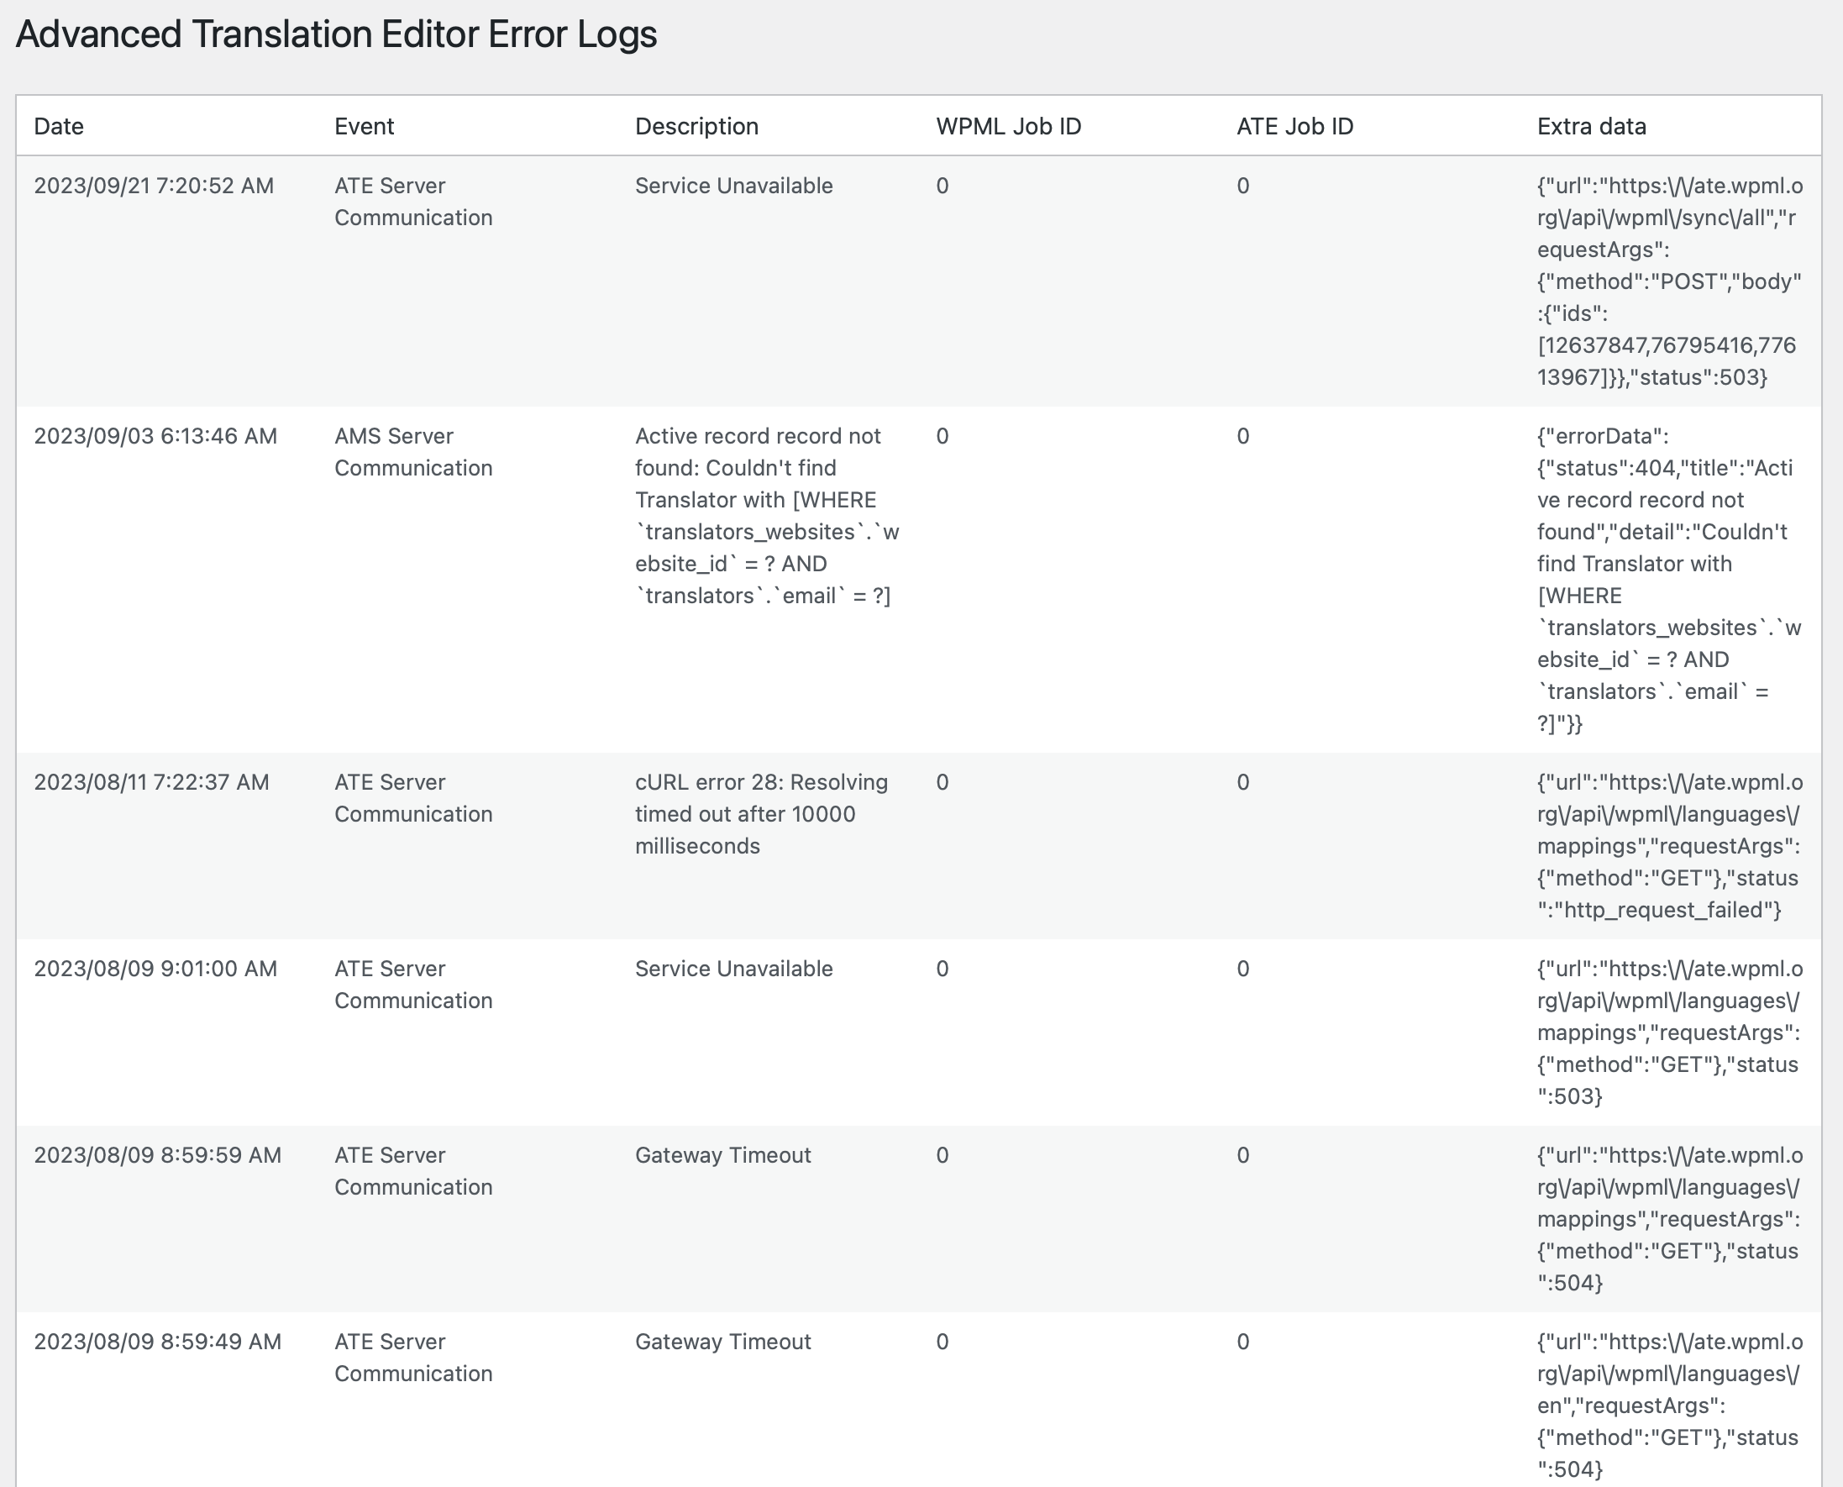Click the extra data containing http_request_failed
Viewport: 1843px width, 1487px height.
(1668, 846)
